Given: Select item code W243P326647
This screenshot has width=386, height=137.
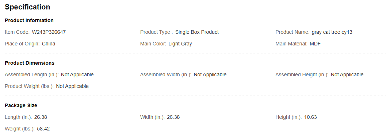Looking at the screenshot, I should tap(49, 32).
